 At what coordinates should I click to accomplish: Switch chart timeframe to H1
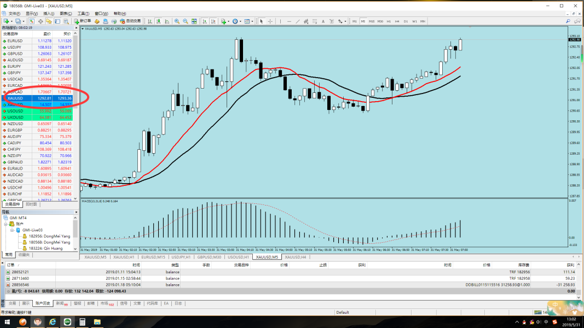pyautogui.click(x=389, y=21)
